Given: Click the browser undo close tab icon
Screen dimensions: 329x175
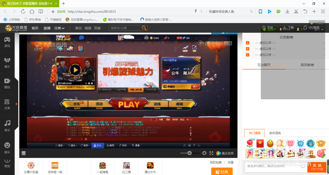Looking at the screenshot, I should coord(305,11).
